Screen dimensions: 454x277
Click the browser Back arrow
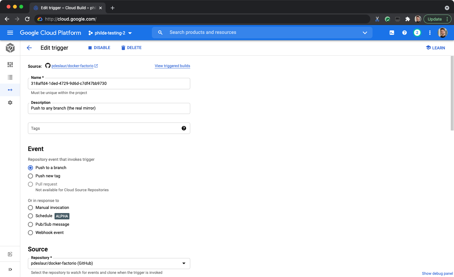[7, 19]
